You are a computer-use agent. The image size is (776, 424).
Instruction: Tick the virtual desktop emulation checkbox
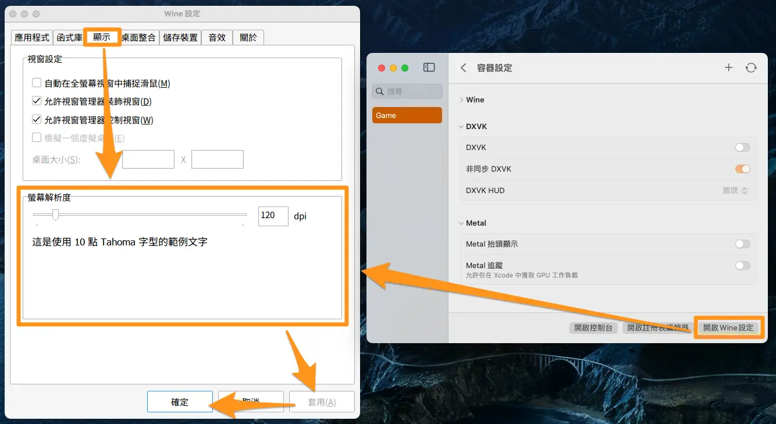(37, 138)
